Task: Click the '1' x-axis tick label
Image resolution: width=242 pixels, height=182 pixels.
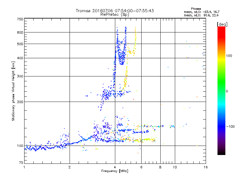Action: coord(24,167)
